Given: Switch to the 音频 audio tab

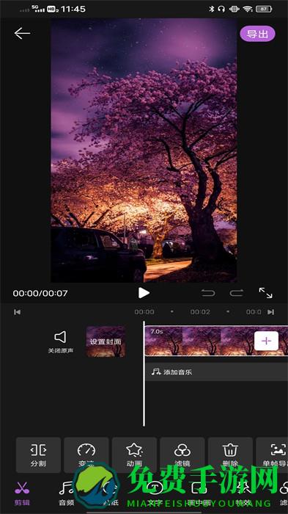Looking at the screenshot, I should [x=67, y=493].
